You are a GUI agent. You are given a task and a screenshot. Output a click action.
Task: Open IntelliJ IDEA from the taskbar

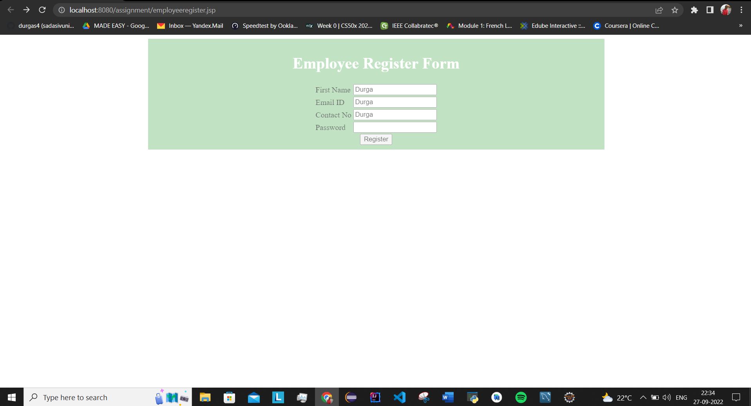click(x=375, y=397)
